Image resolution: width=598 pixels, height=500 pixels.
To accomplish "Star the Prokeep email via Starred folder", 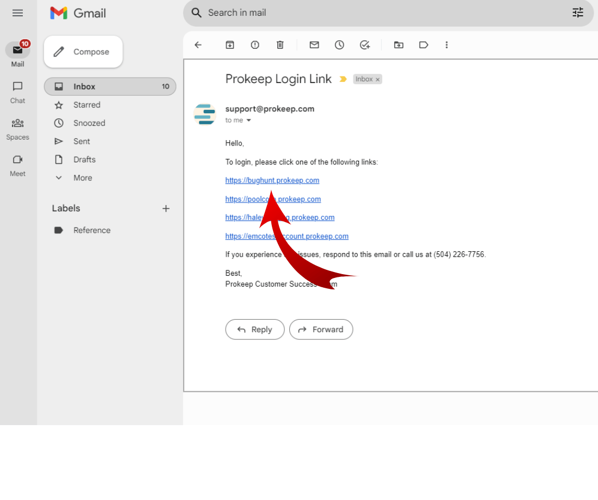I will coord(87,105).
